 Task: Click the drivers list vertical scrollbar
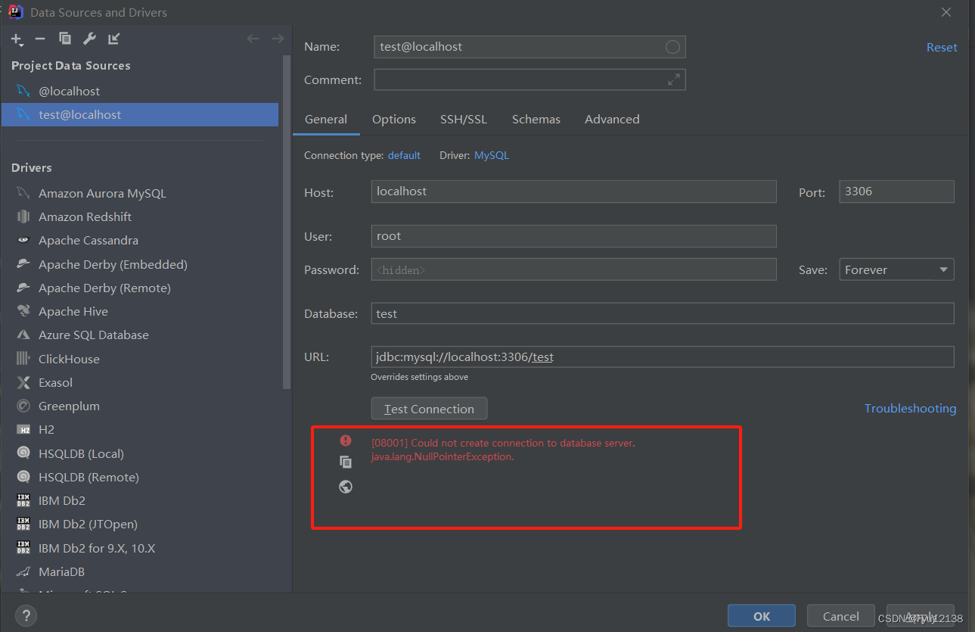287,223
